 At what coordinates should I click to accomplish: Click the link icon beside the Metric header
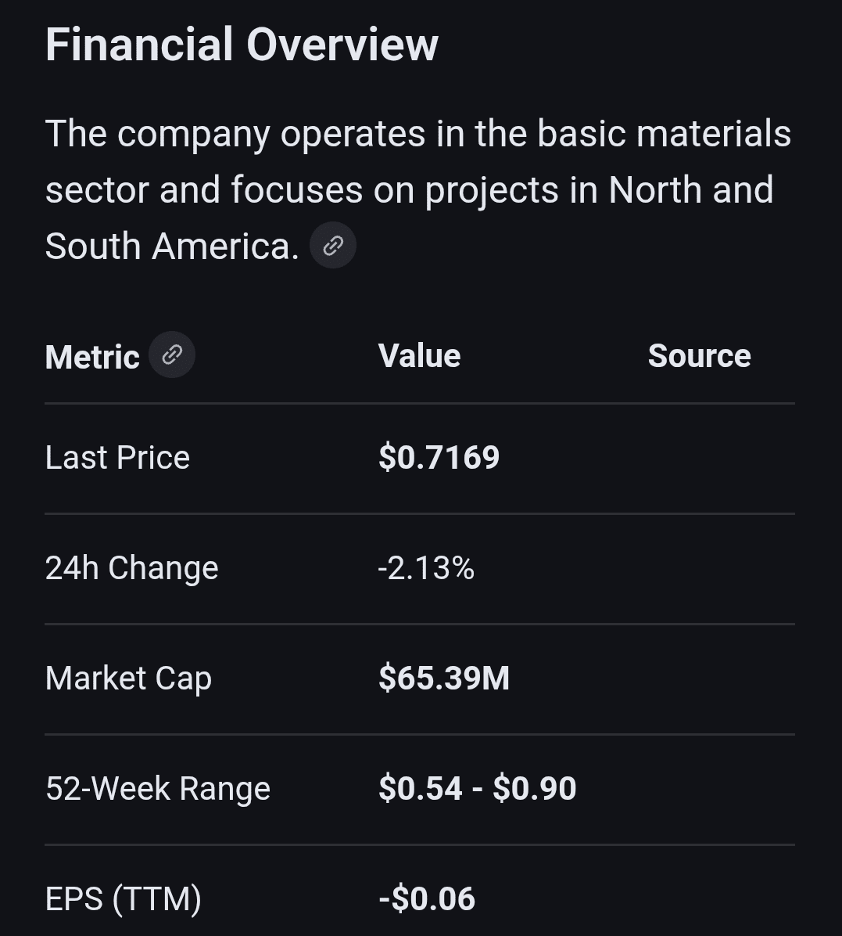172,355
